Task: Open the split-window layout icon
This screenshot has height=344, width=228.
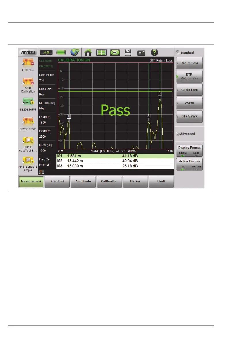Action: (x=101, y=53)
